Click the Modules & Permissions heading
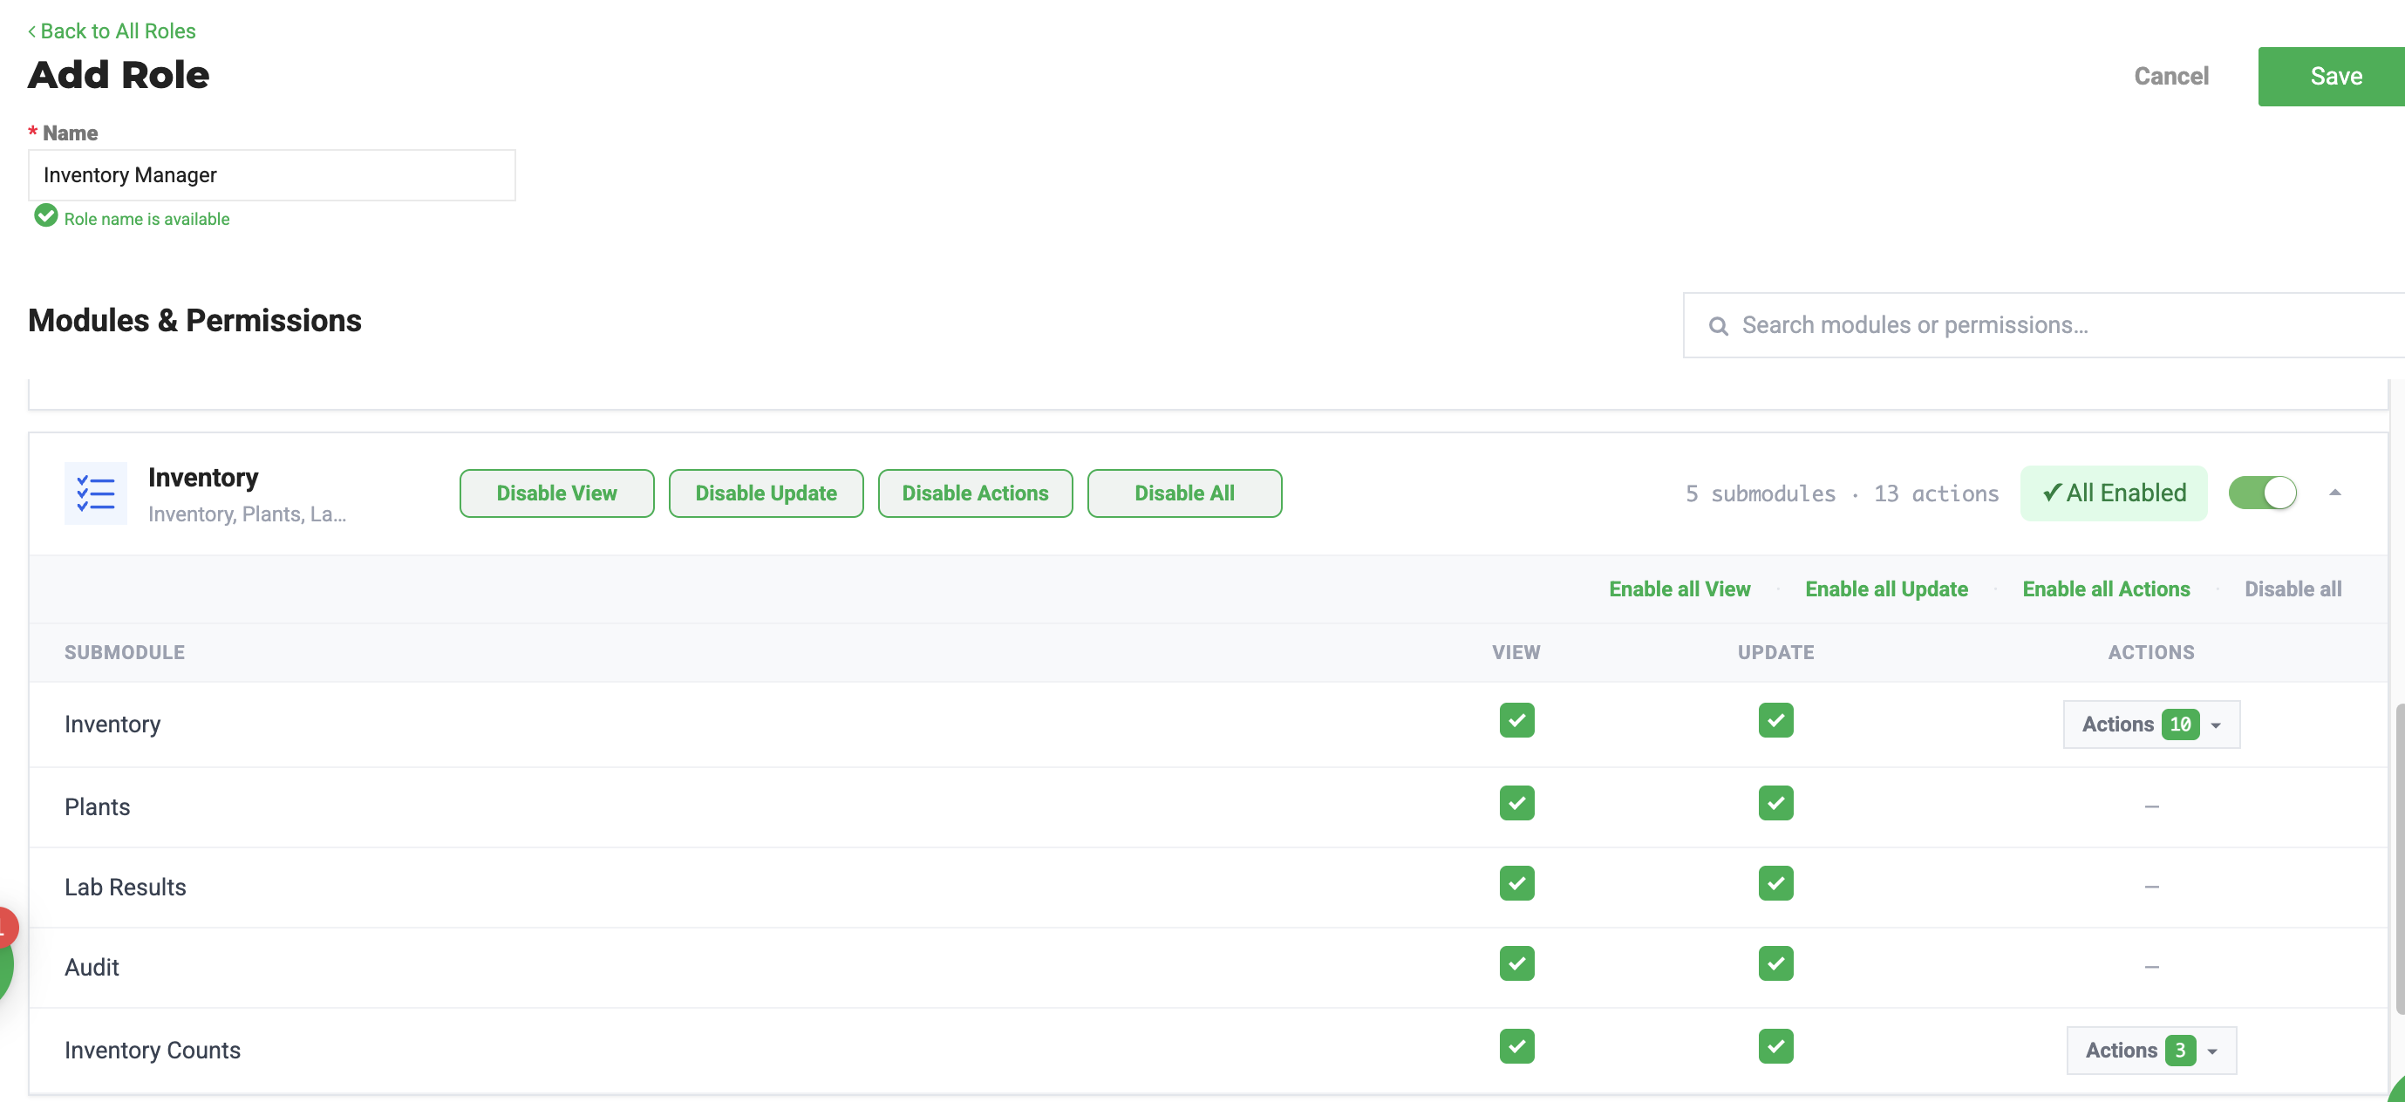 pyautogui.click(x=194, y=320)
